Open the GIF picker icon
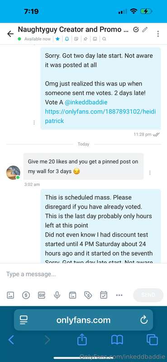Screen dimensions: 167x362 pos(42,295)
